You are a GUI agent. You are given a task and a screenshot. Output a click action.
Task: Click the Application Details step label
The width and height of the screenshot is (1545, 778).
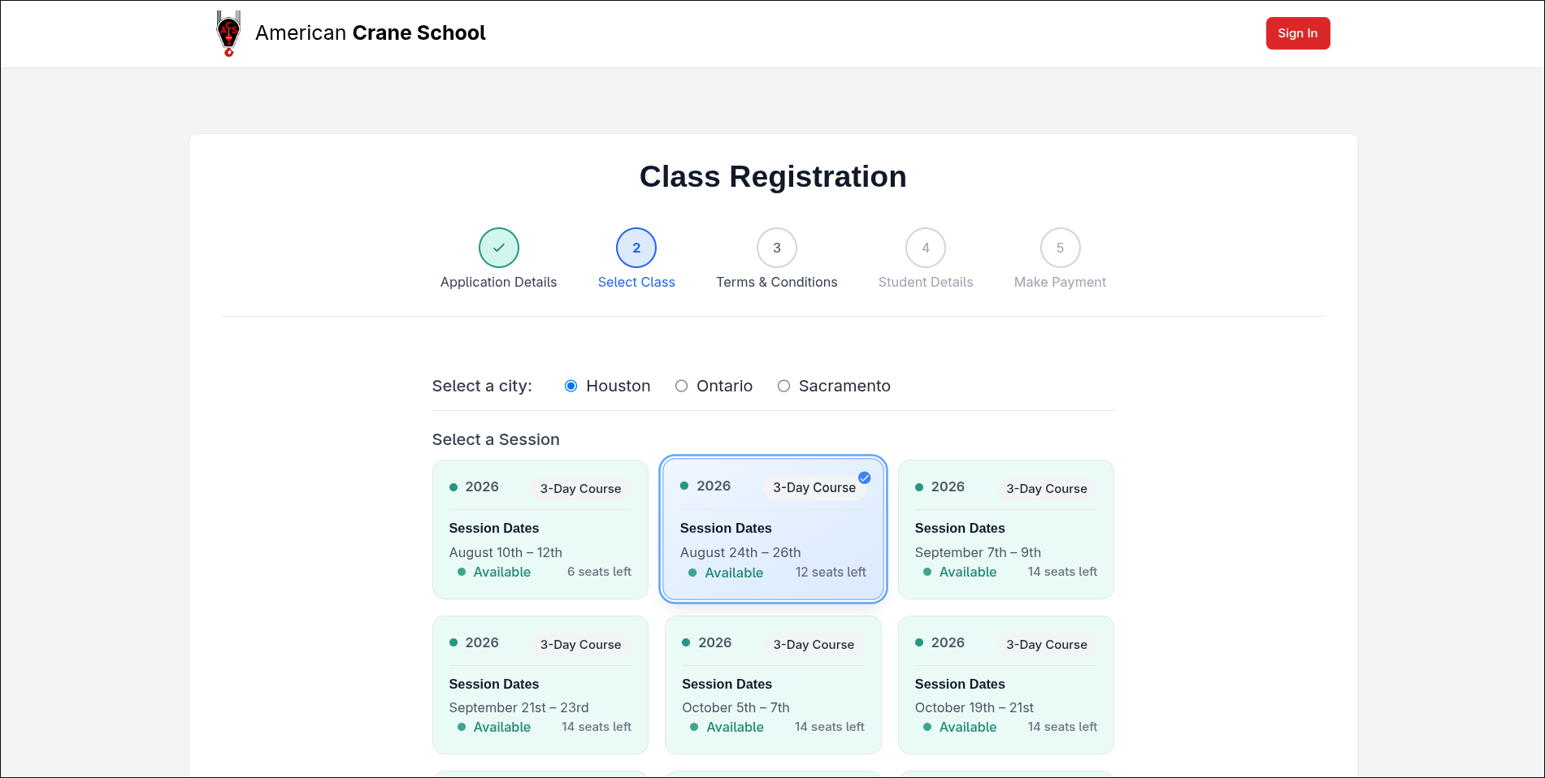point(499,282)
